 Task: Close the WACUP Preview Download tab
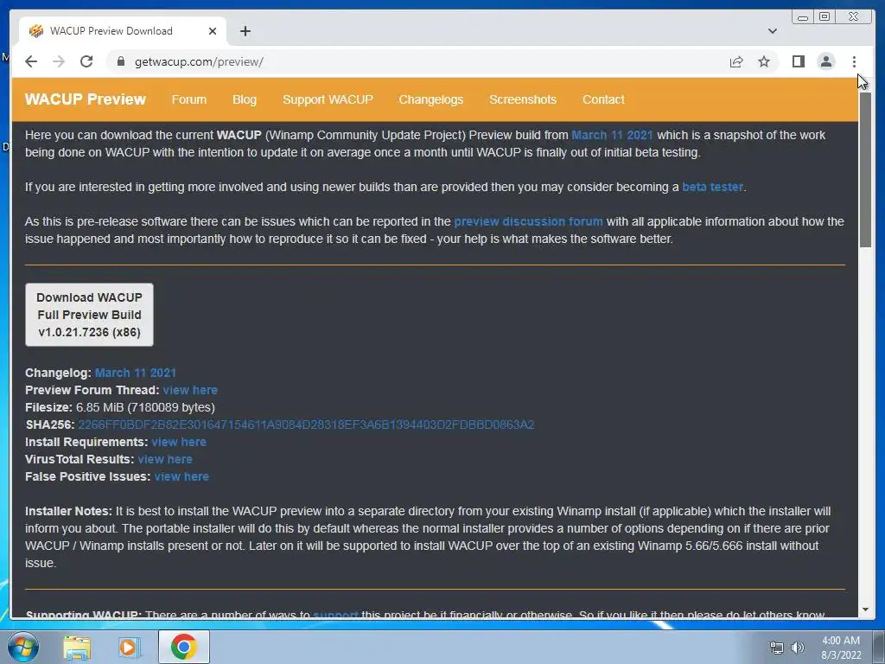pyautogui.click(x=213, y=31)
